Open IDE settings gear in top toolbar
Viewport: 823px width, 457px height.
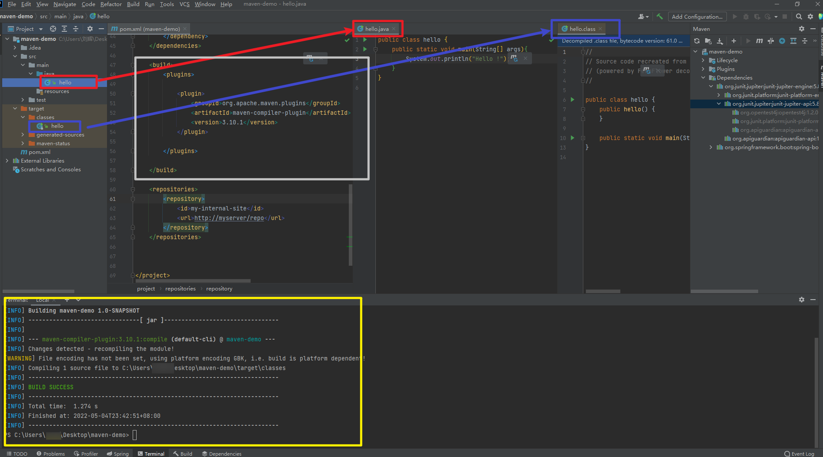(810, 17)
